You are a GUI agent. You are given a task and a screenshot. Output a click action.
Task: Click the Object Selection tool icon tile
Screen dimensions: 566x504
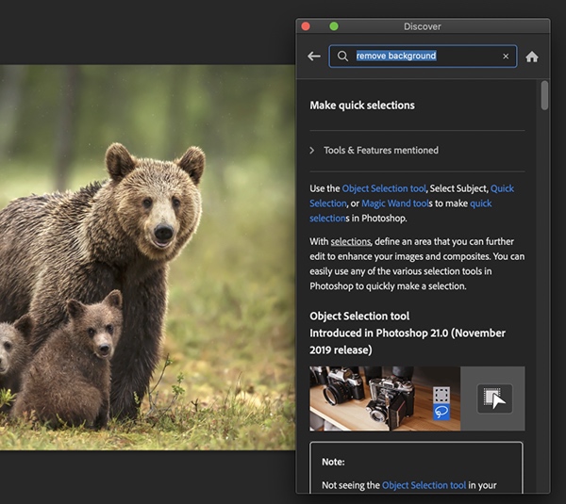click(x=494, y=398)
